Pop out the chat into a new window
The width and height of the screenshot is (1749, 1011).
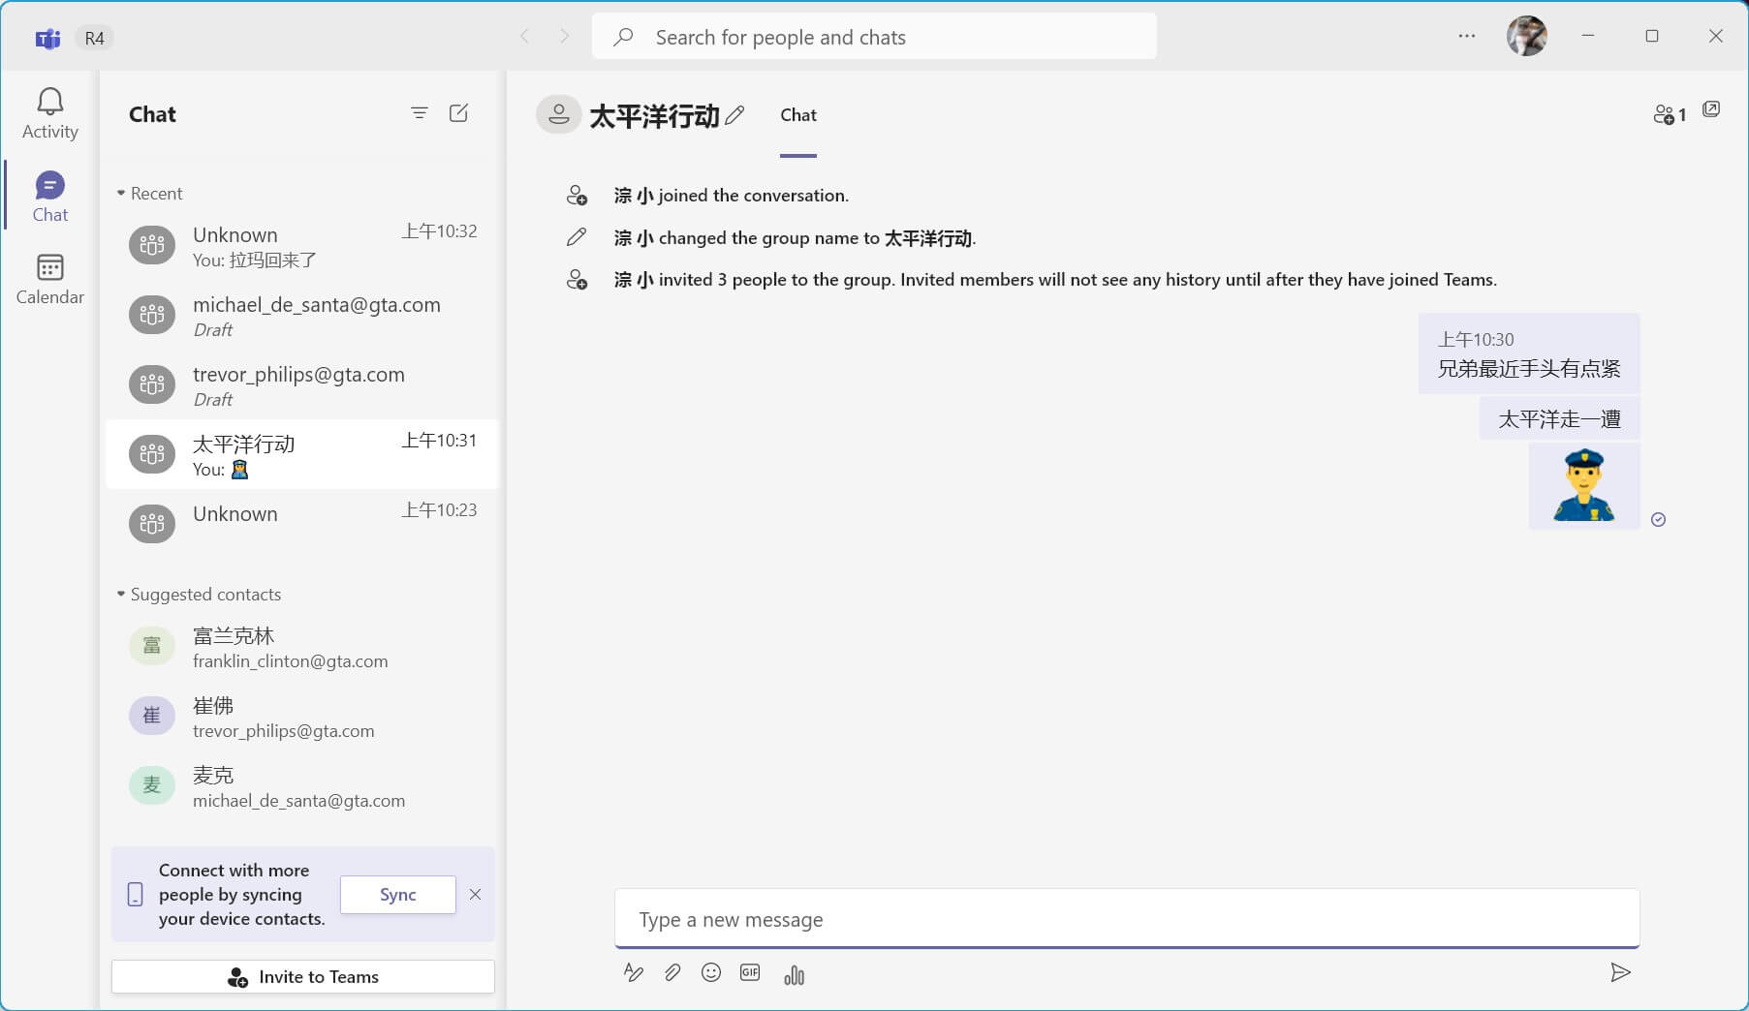pos(1712,110)
